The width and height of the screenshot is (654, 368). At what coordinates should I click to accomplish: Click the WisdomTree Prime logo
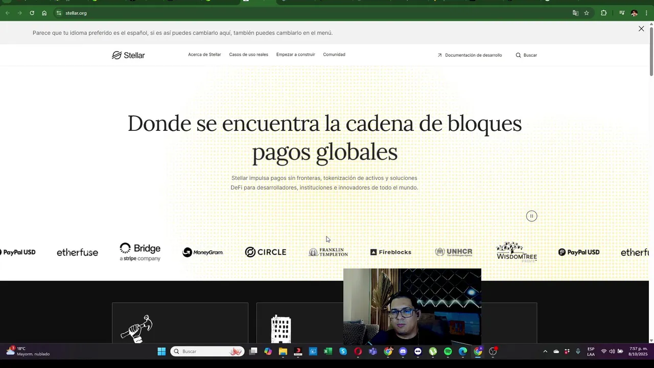(516, 252)
